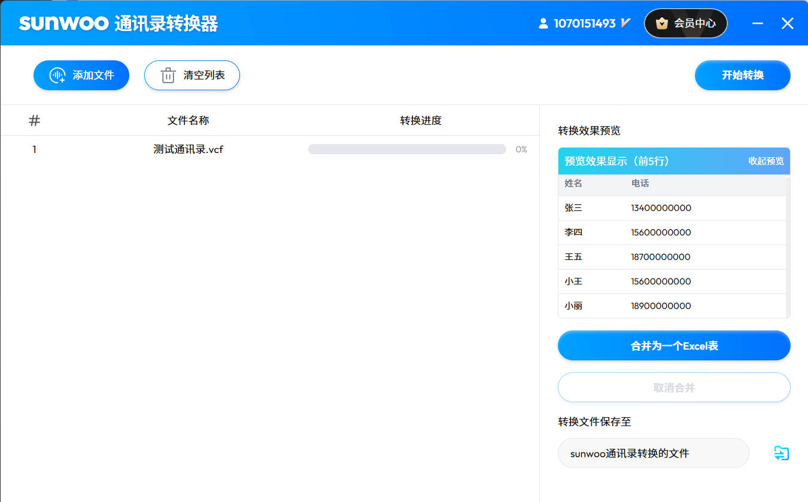Image resolution: width=808 pixels, height=502 pixels.
Task: Open the save folder browse icon
Action: click(x=781, y=453)
